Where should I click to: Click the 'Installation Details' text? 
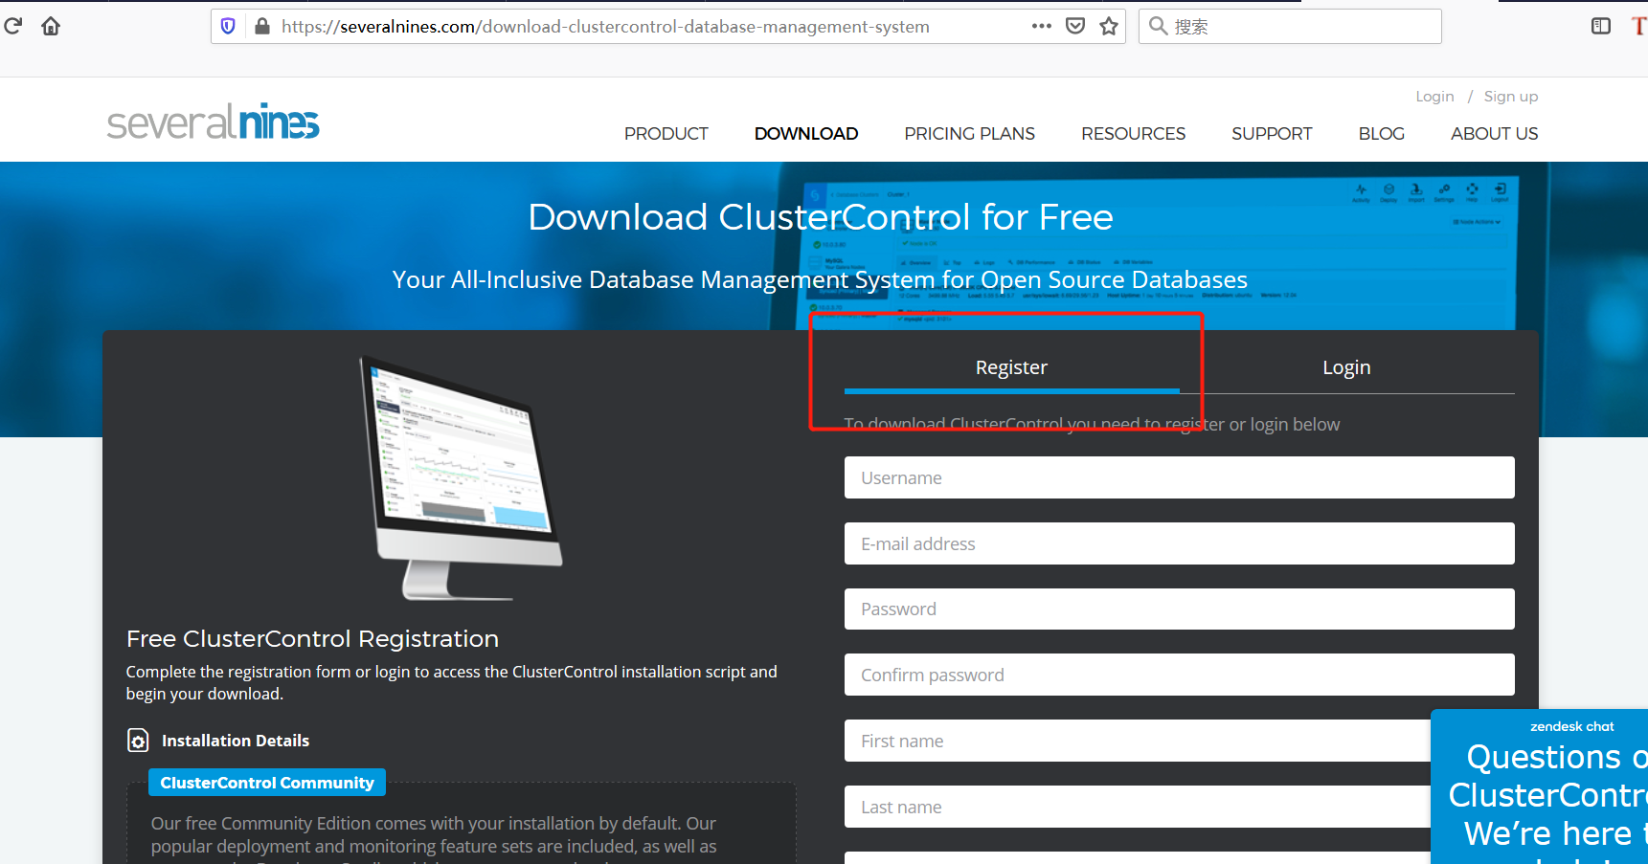coord(236,741)
